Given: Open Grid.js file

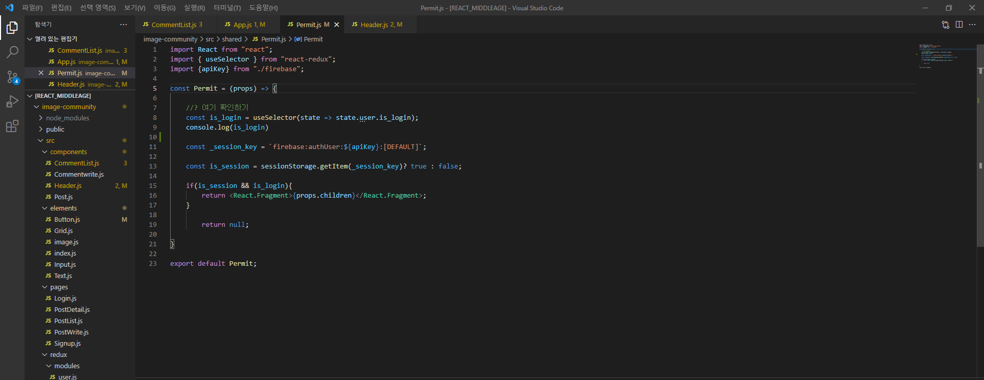Looking at the screenshot, I should pos(80,230).
